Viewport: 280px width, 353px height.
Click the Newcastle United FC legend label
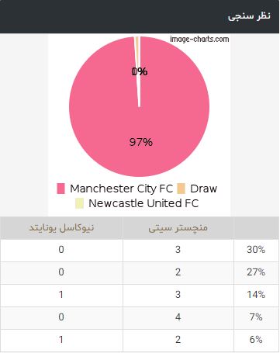click(x=143, y=203)
